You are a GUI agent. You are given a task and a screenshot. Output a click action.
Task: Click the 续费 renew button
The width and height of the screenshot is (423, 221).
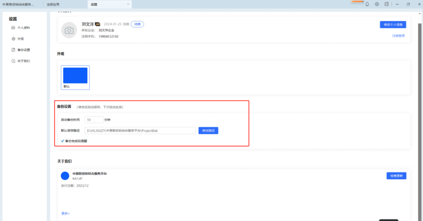(137, 24)
